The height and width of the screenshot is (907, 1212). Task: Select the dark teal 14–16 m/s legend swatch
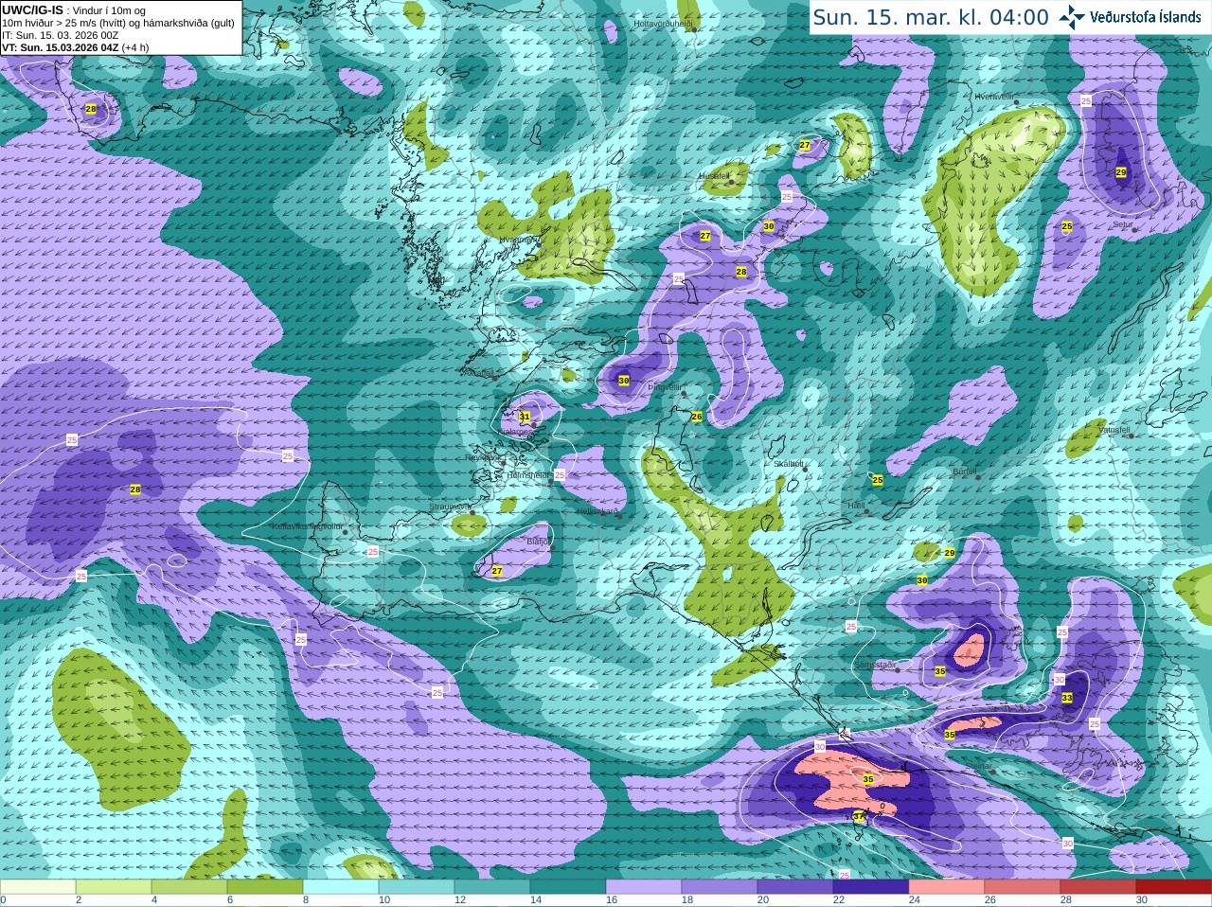(x=568, y=887)
